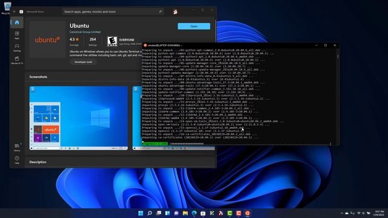This screenshot has width=388, height=218.
Task: Focus the Store search apps field
Action: (113, 12)
